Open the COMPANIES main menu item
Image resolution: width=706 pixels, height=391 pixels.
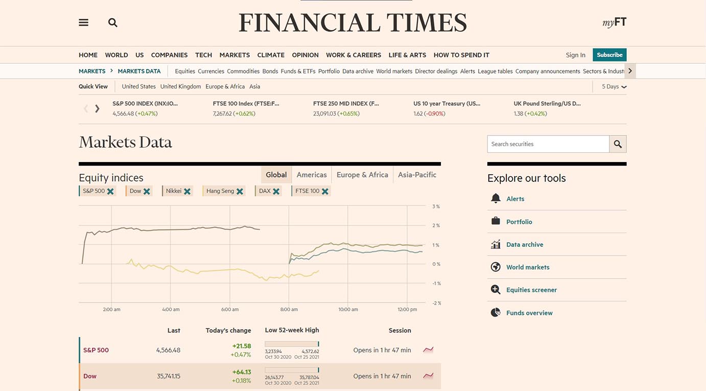[169, 55]
